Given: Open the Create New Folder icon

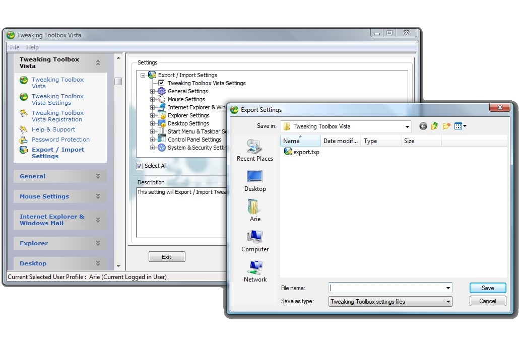Looking at the screenshot, I should (x=446, y=125).
